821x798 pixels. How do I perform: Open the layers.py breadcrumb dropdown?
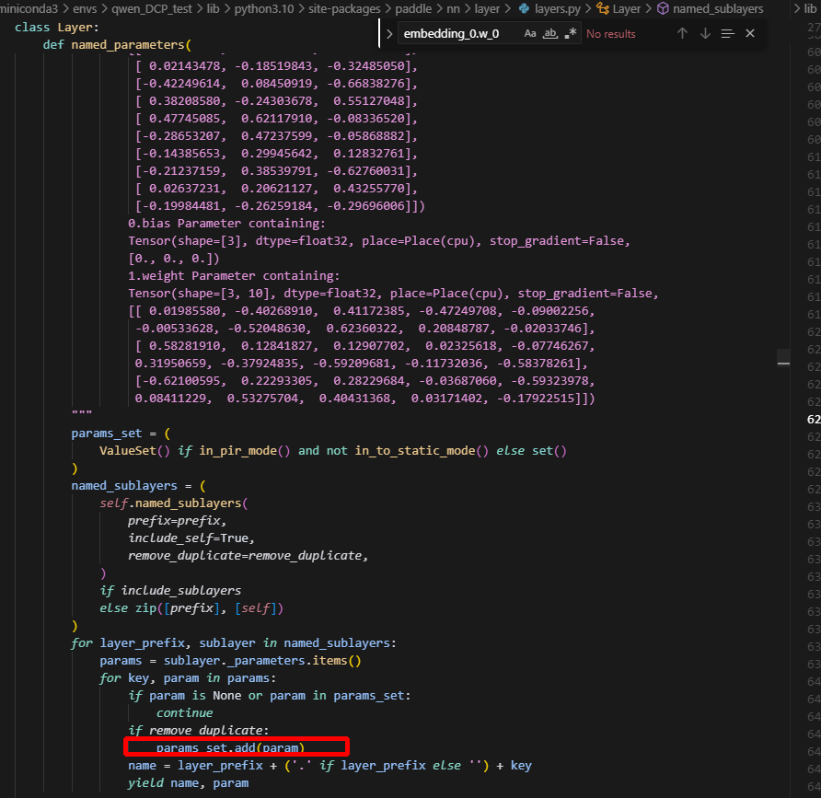tap(558, 8)
